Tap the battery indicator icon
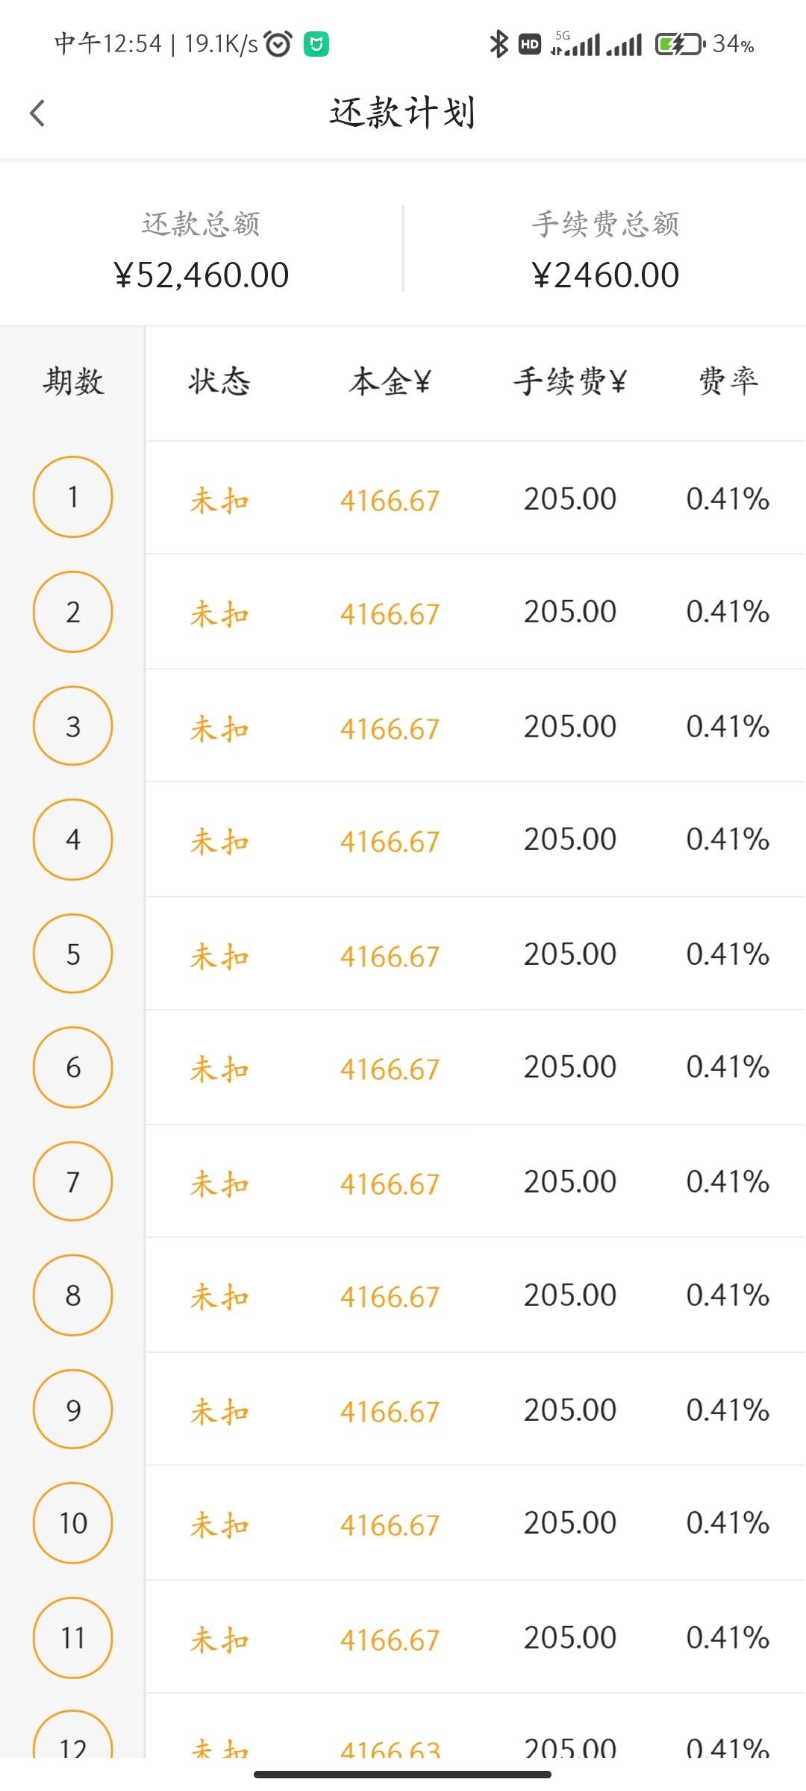Viewport: 806px width, 1791px height. [680, 44]
